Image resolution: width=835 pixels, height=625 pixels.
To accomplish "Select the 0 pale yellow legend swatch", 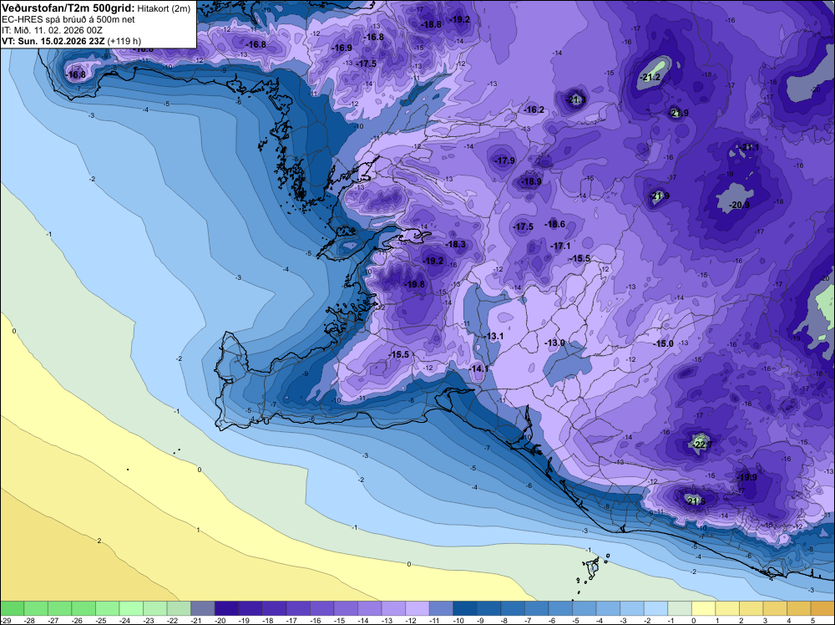I will point(704,608).
